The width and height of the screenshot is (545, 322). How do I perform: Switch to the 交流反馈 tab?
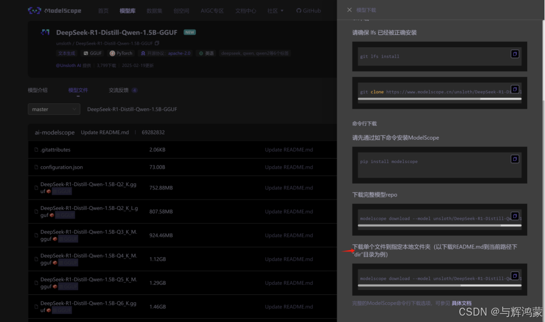(x=122, y=90)
